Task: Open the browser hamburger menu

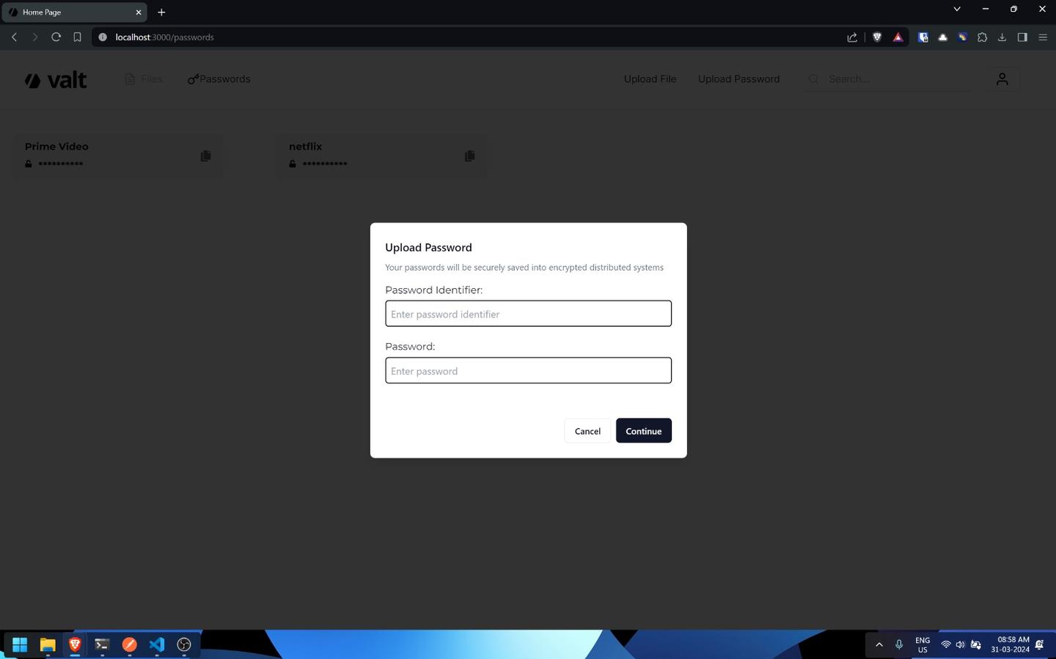Action: [1043, 37]
